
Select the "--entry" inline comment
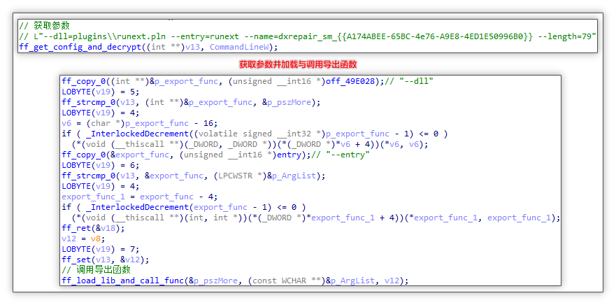pyautogui.click(x=341, y=155)
